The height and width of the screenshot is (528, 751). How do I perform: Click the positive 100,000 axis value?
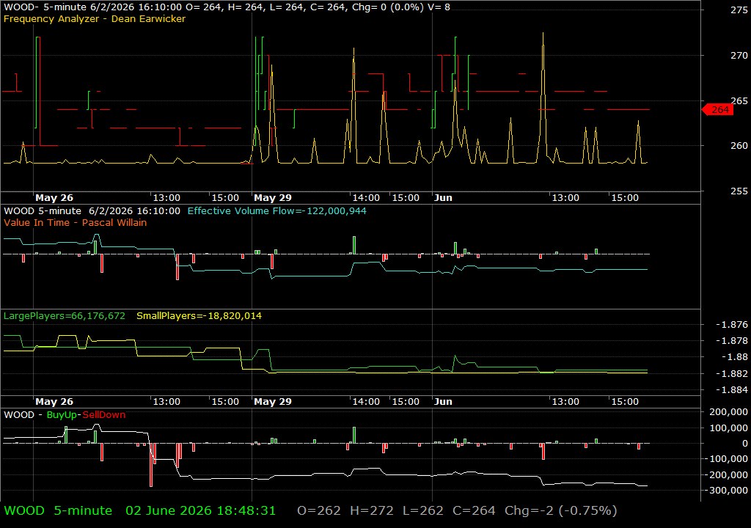tap(728, 428)
